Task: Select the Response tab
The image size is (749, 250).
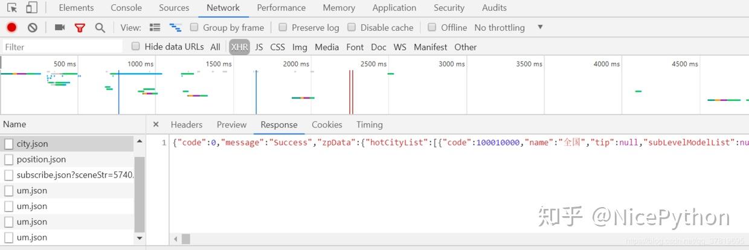Action: point(279,124)
